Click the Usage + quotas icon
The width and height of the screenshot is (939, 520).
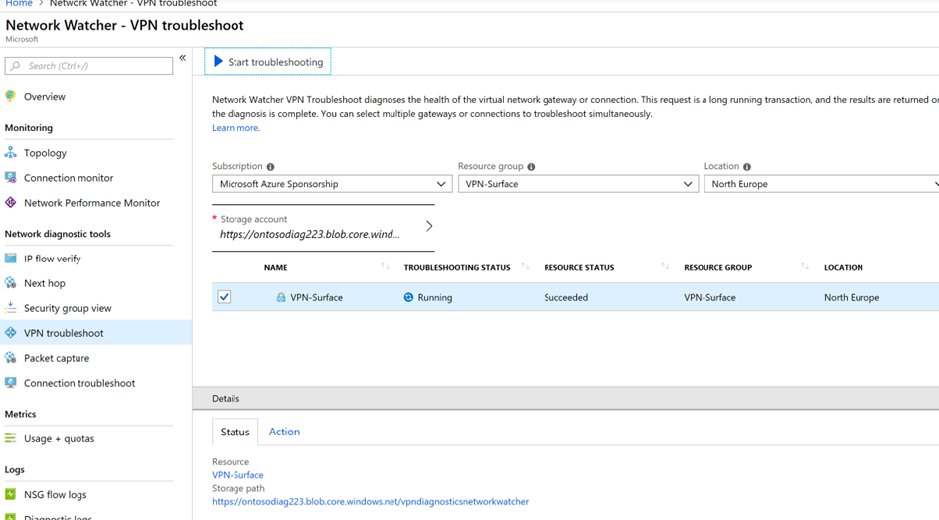10,438
